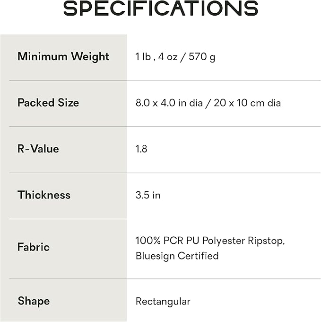Click the Shape row label
The height and width of the screenshot is (322, 321).
[x=34, y=301]
